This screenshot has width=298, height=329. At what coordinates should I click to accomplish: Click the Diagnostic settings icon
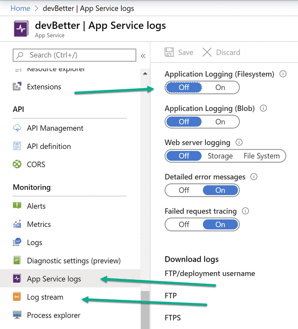click(x=17, y=260)
